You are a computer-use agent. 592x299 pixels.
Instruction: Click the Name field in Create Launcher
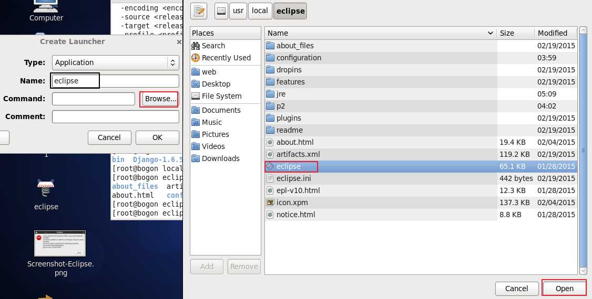click(x=116, y=81)
